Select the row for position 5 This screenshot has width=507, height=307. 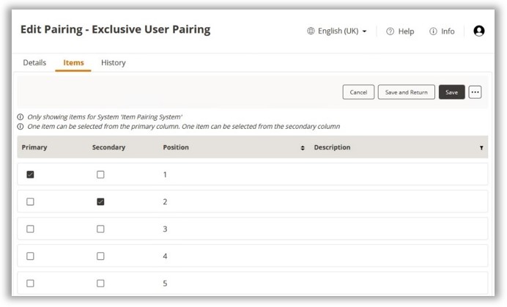[x=252, y=283]
